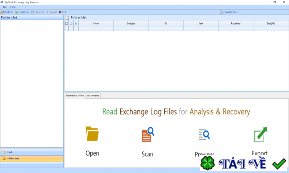Click the Folder List folder icon in sidebar
This screenshot has height=173, width=289.
coord(3,159)
